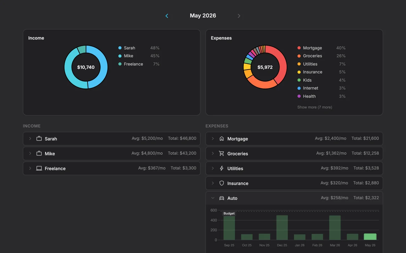This screenshot has height=253, width=406.
Task: Click the 40% value next to Mortgage
Action: pos(341,48)
